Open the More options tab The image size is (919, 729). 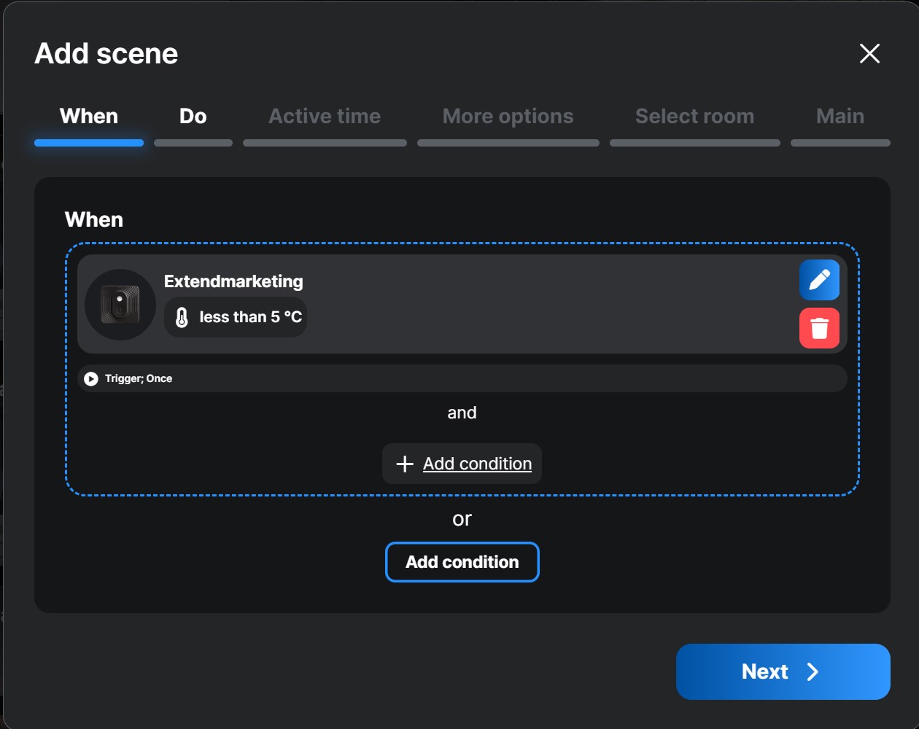click(508, 117)
